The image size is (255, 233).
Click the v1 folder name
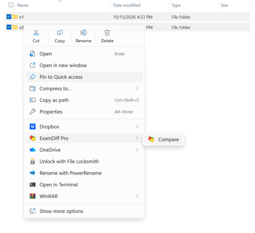point(21,17)
